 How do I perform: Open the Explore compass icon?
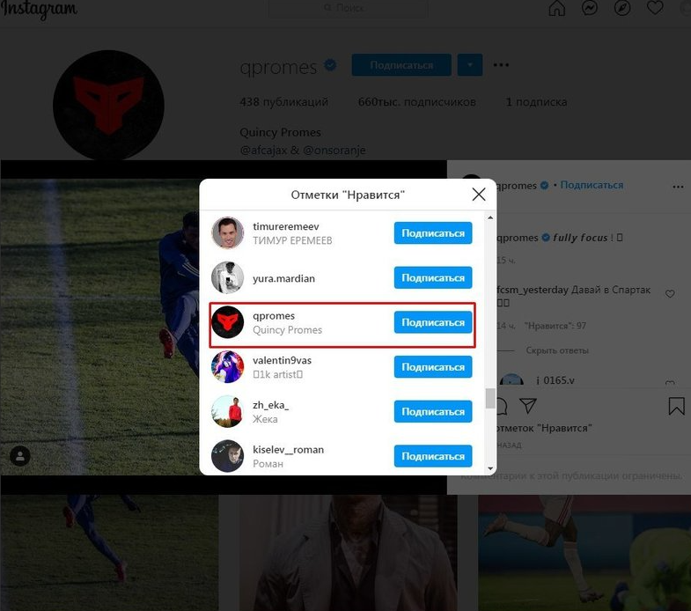[x=622, y=8]
